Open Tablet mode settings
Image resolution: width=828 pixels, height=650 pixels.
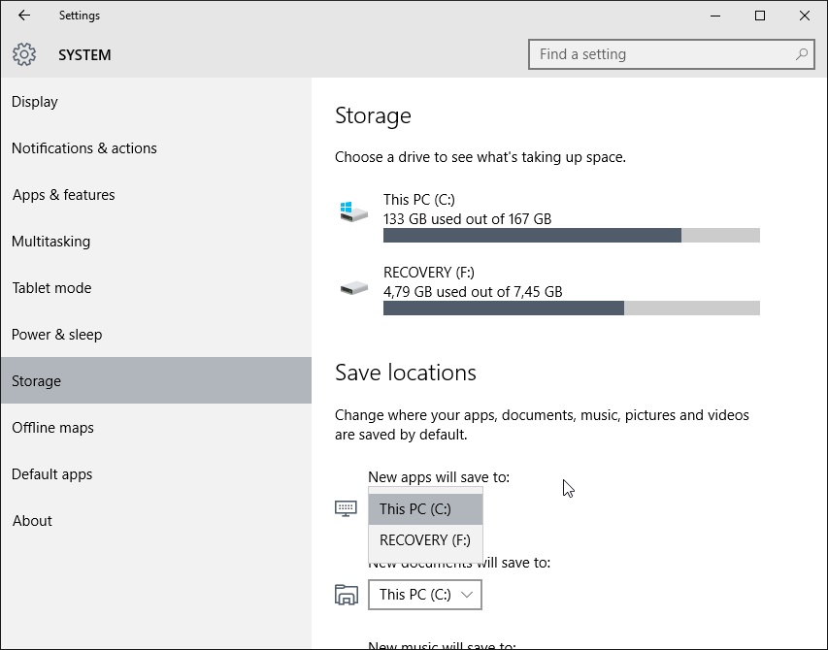[155, 287]
